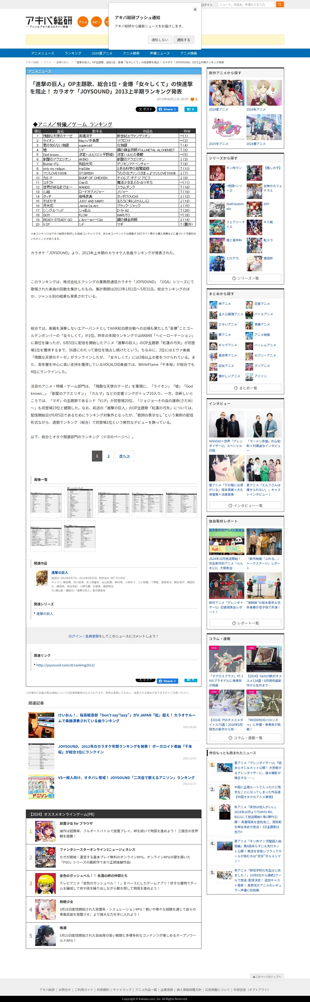Expand the インタビュー一覧 list button
The image size is (310, 1002).
[245, 505]
